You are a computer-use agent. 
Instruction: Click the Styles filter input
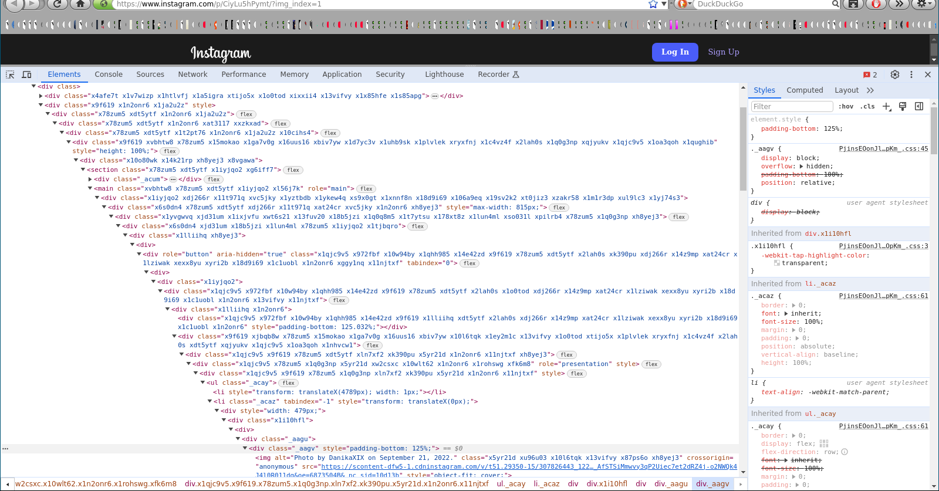click(792, 106)
